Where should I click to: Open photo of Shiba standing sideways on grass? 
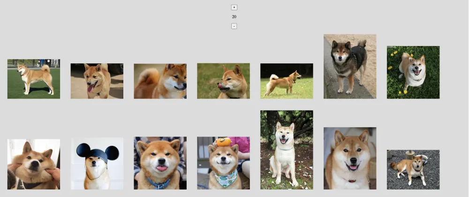(287, 81)
